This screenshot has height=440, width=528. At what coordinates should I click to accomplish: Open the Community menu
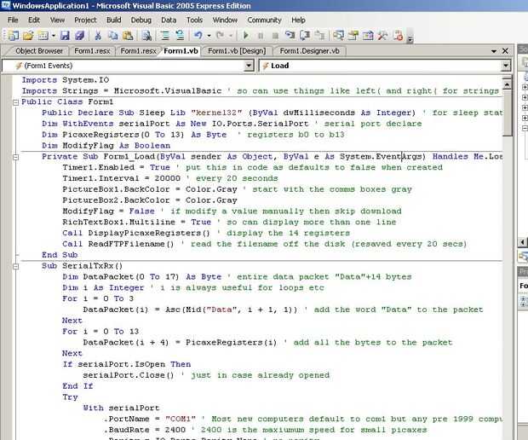pos(264,20)
